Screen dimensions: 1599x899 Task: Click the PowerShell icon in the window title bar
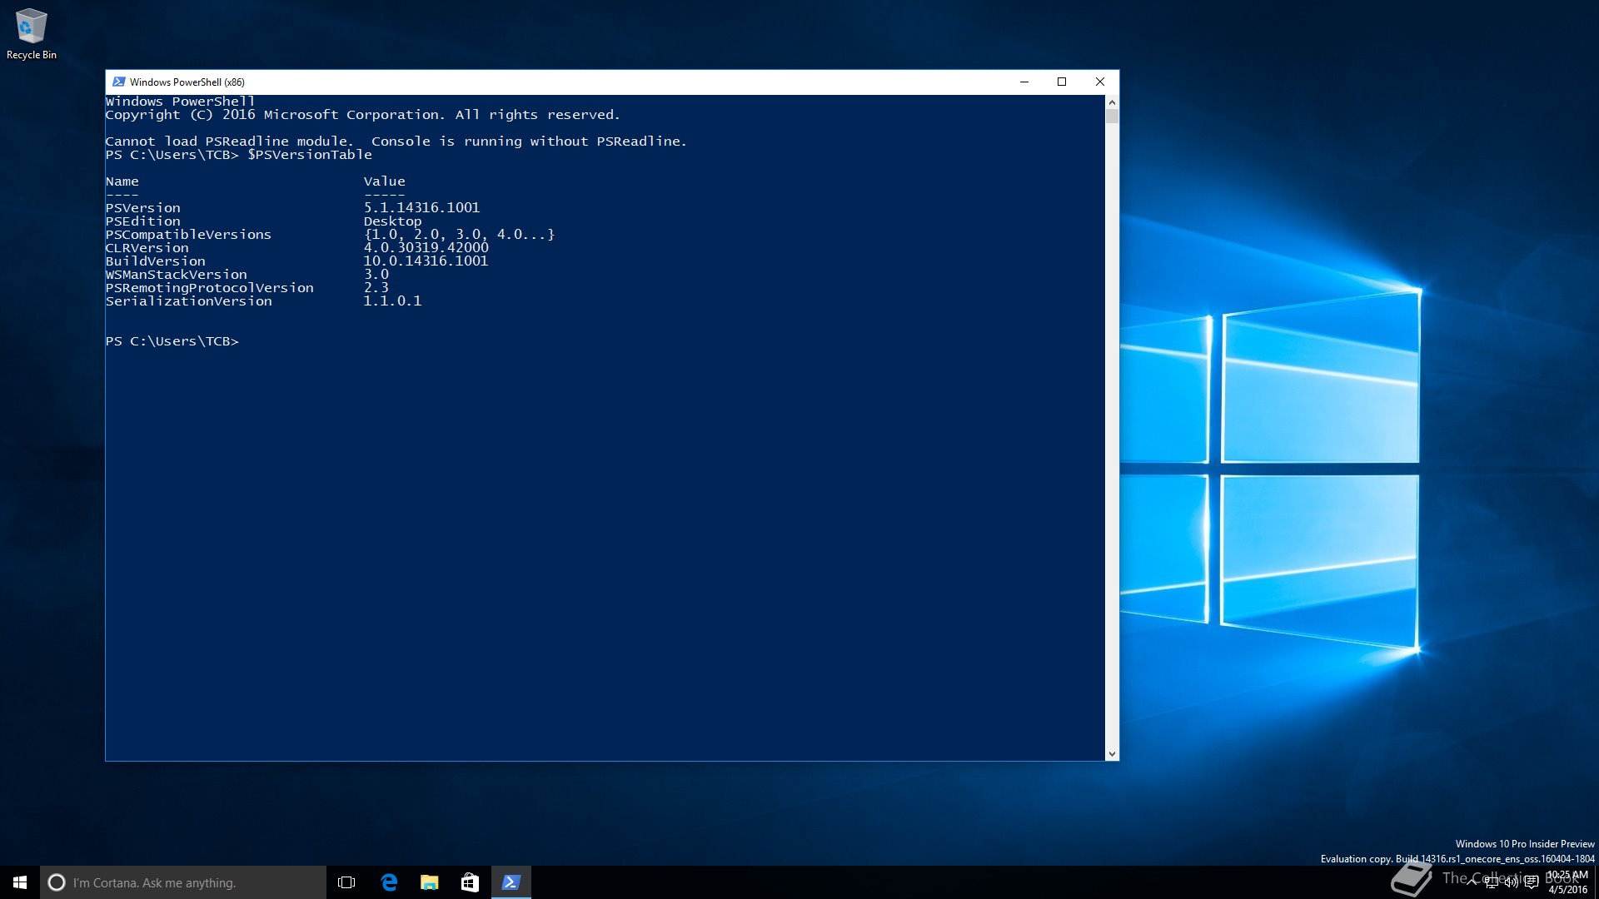tap(118, 82)
